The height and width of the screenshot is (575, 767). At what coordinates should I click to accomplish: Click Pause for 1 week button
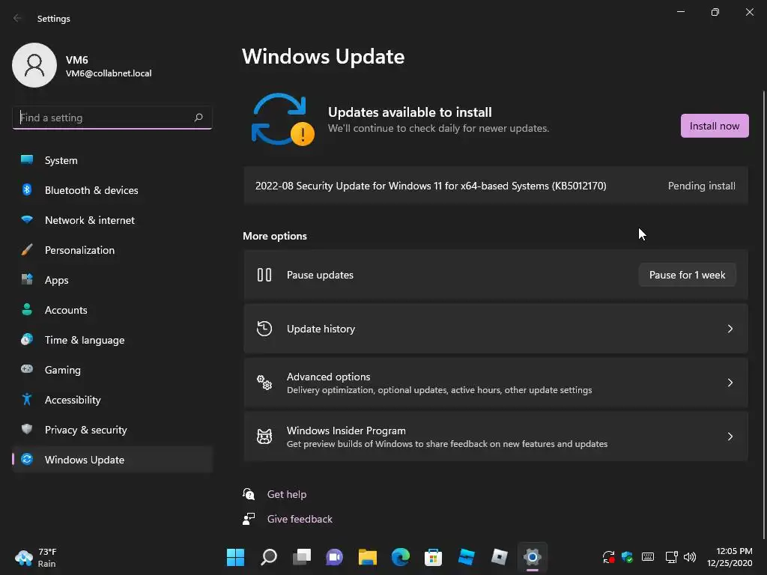click(x=687, y=275)
